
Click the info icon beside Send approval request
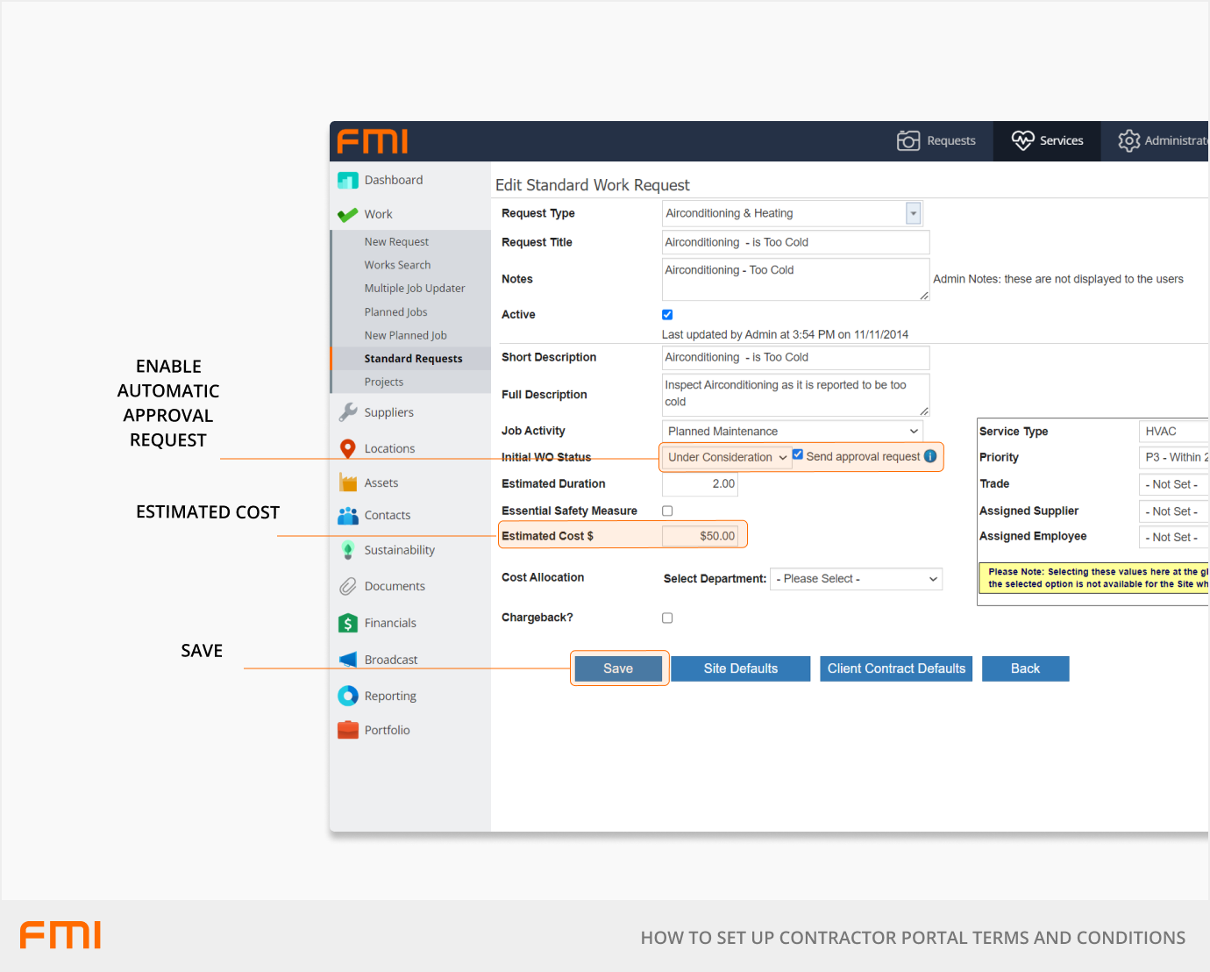930,456
